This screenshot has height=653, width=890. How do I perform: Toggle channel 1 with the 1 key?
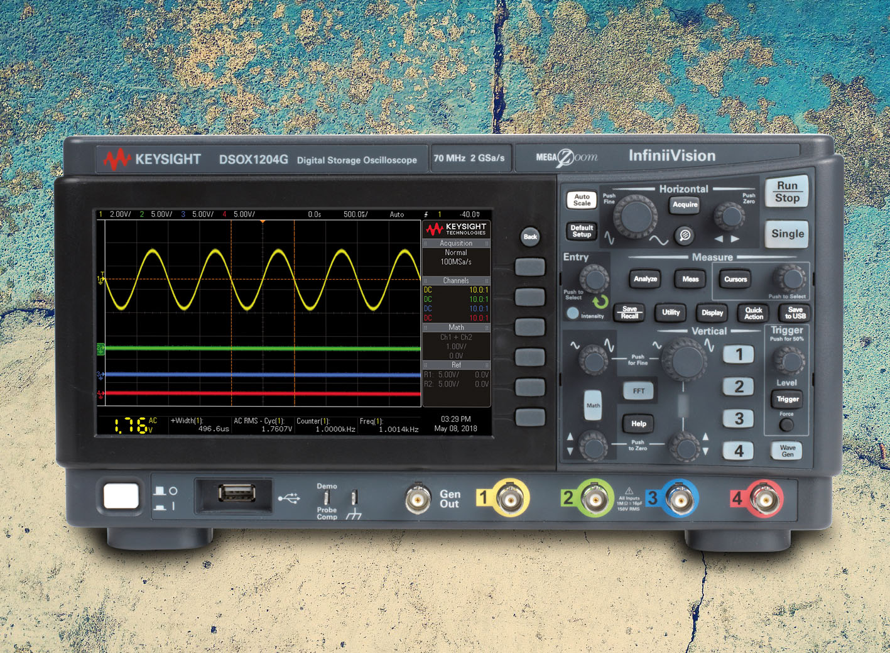coord(739,354)
